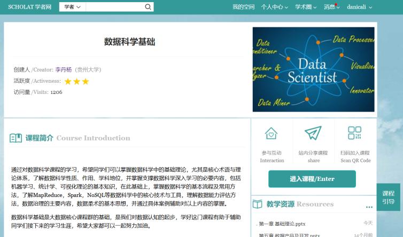The height and width of the screenshot is (237, 403).
Task: Click the 进入课程/Enter button
Action: point(312,179)
